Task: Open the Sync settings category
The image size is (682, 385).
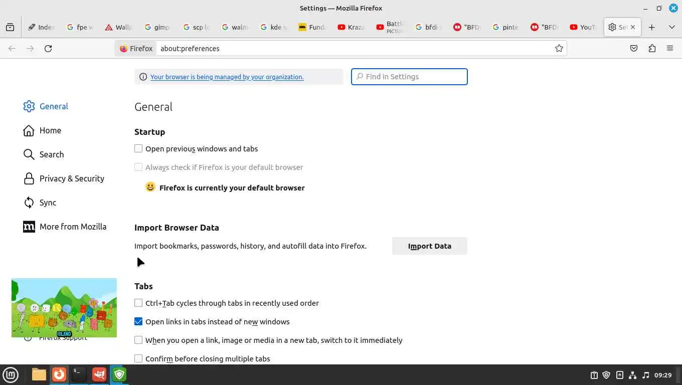Action: [40, 203]
